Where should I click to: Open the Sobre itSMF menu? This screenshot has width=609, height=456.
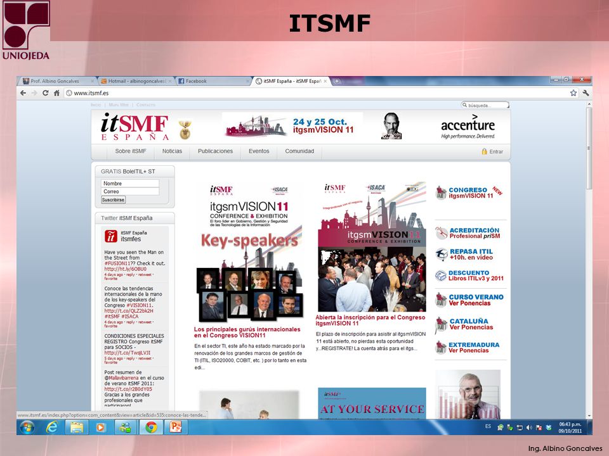click(131, 151)
